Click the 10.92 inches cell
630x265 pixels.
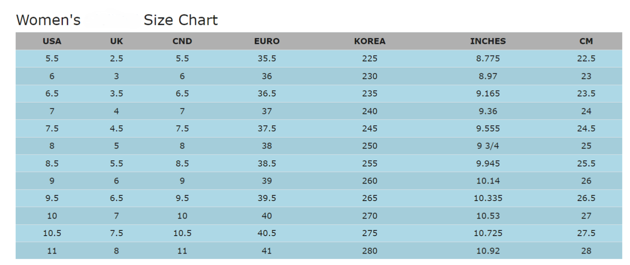[x=488, y=251]
